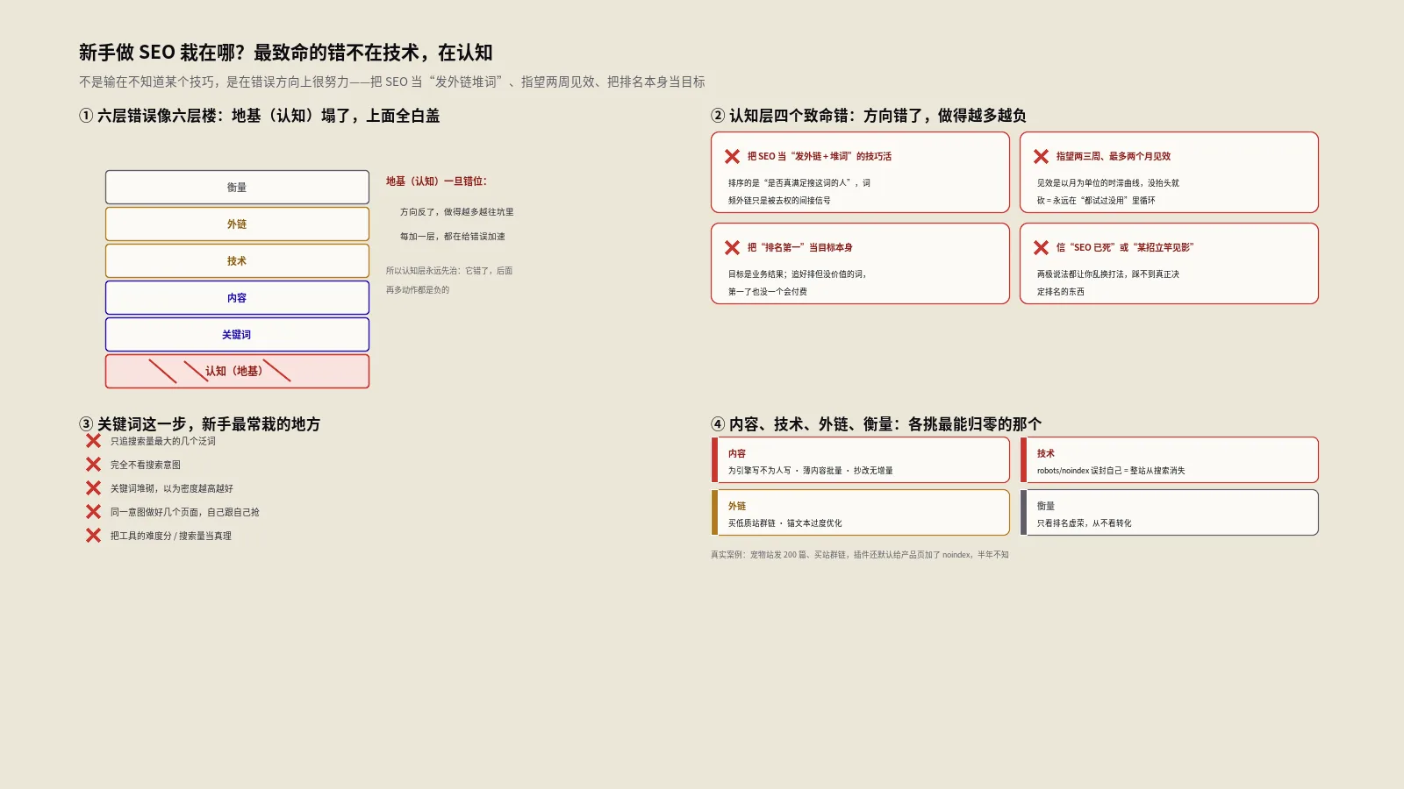Click the 外链 card title in section ④

737,506
